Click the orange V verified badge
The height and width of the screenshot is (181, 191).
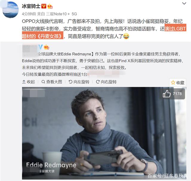44,6
